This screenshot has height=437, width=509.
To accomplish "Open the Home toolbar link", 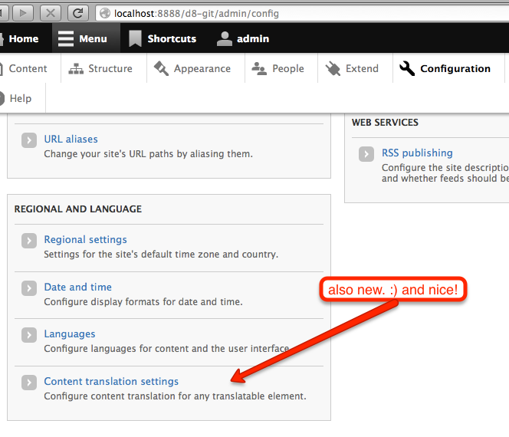I will pos(19,38).
